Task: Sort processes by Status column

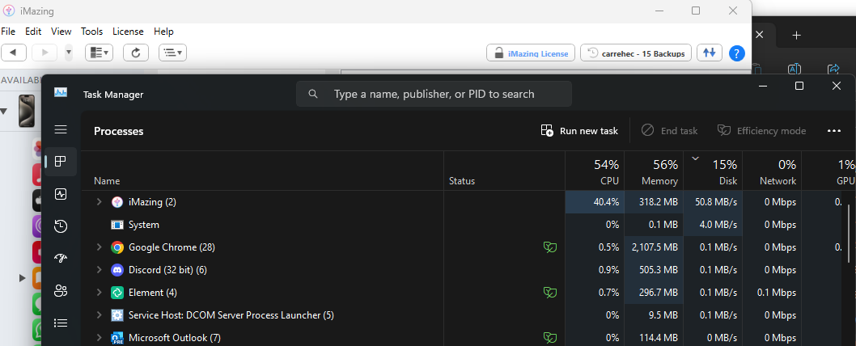Action: tap(504, 171)
